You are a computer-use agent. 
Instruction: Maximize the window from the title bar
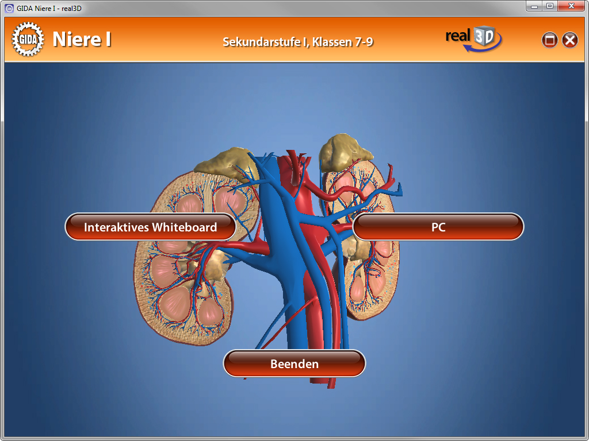click(550, 6)
